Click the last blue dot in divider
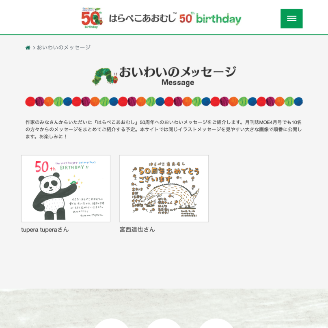Image resolution: width=328 pixels, height=328 pixels. [298, 101]
